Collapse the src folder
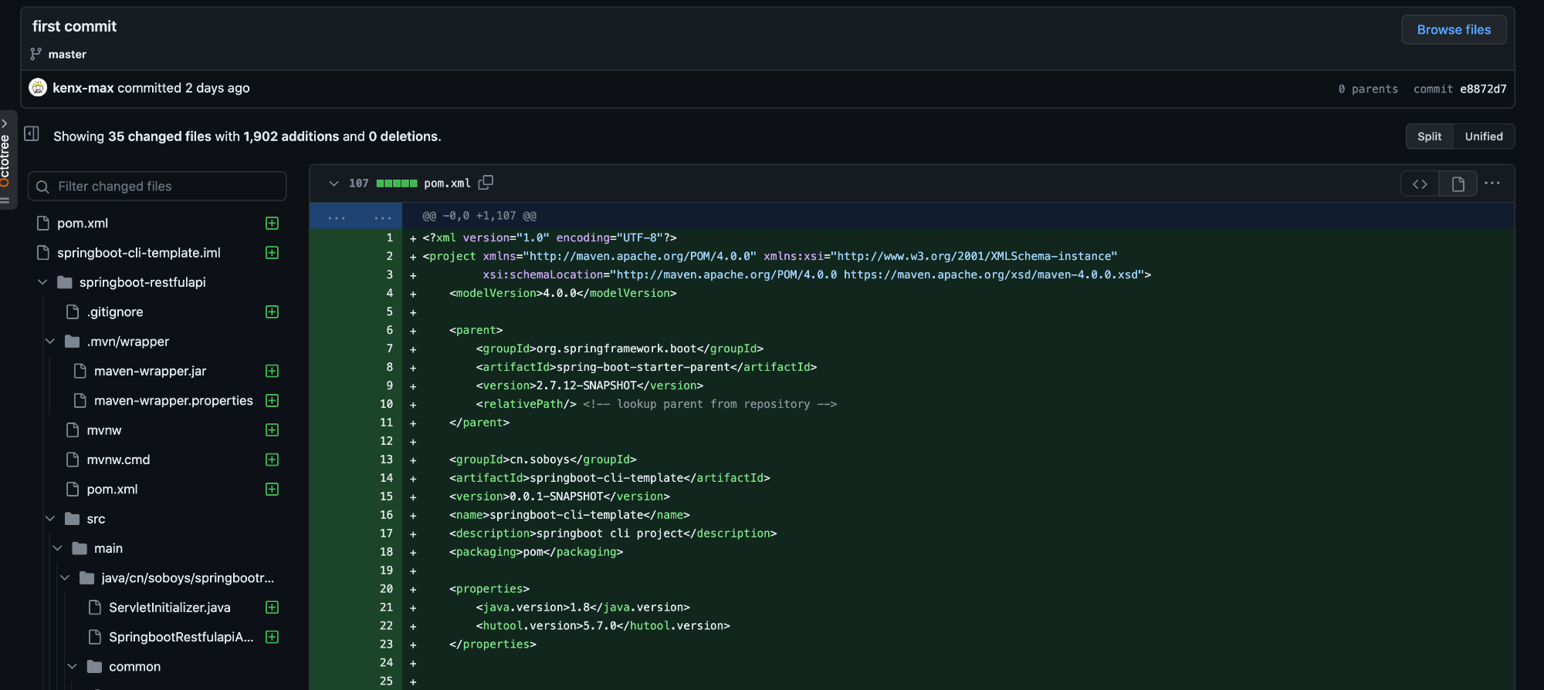 (50, 519)
